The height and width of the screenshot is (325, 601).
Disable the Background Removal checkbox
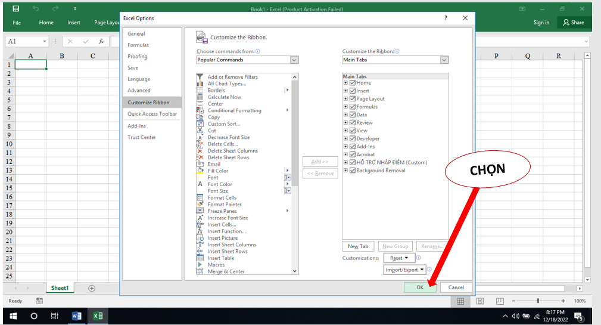click(353, 171)
